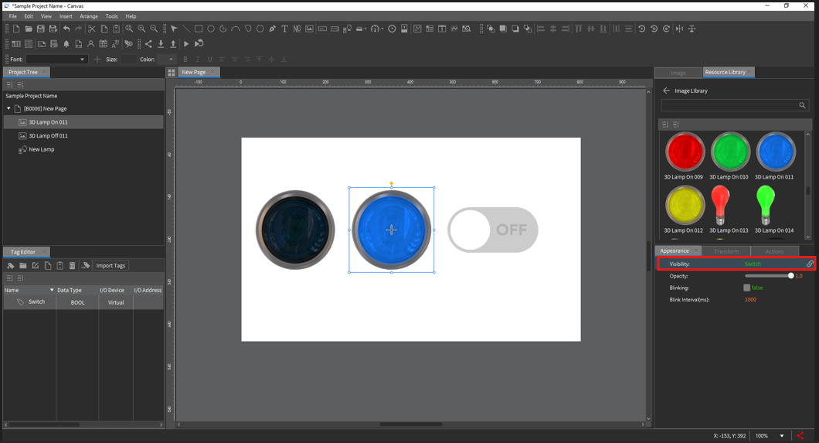Click the link icon beside Visibility
The width and height of the screenshot is (819, 443).
(809, 264)
